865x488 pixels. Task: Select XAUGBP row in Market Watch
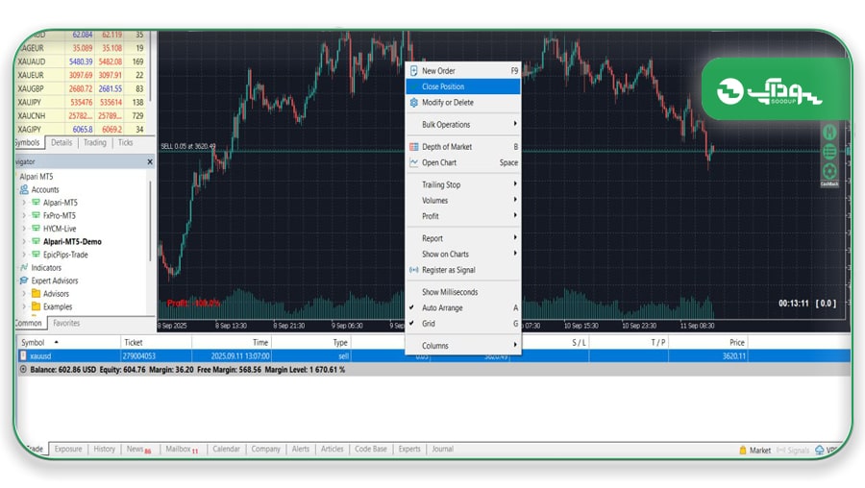[x=81, y=88]
